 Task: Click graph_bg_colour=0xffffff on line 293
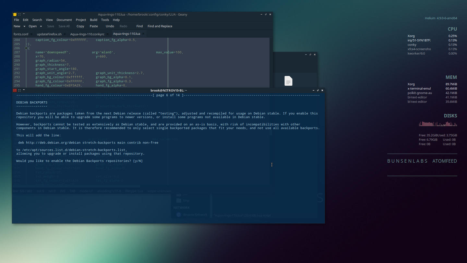tap(60, 77)
